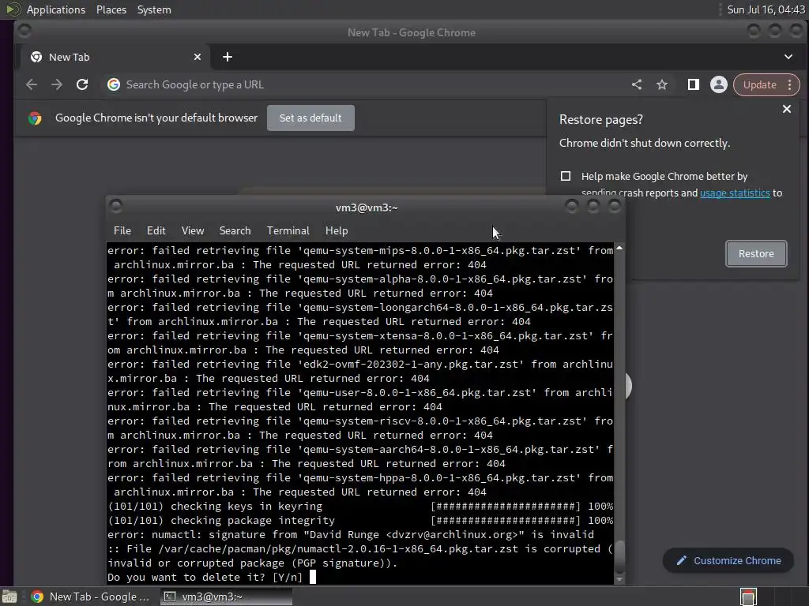
Task: Click Set as default button
Action: [x=310, y=118]
